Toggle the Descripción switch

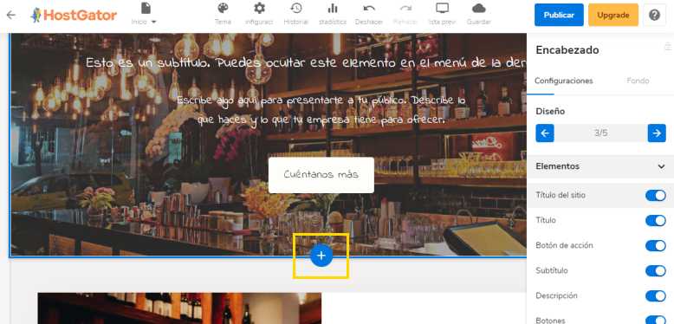656,296
